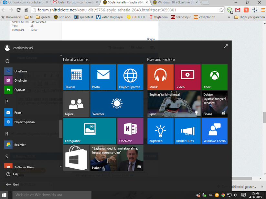The width and height of the screenshot is (266, 199).
Task: Click Tüm indirilenleri göster downloads link
Action: pyautogui.click(x=239, y=187)
